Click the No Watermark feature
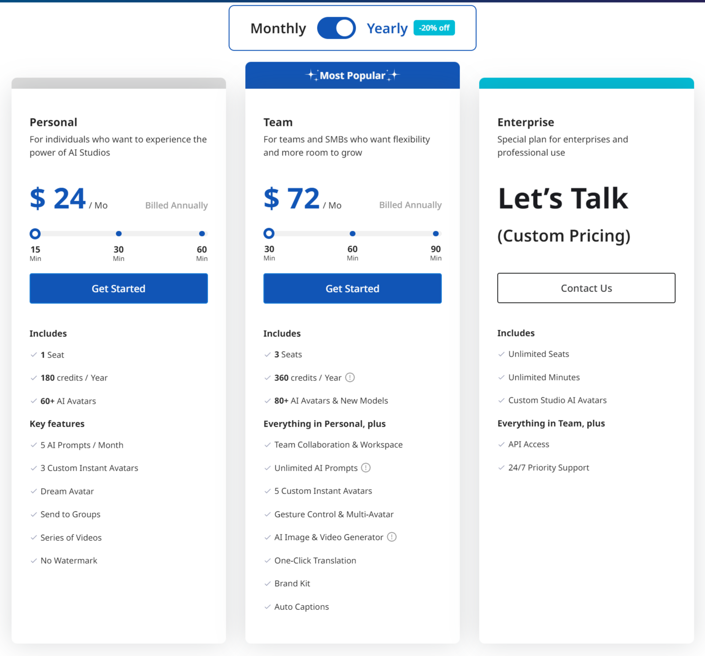The image size is (705, 656). click(69, 560)
